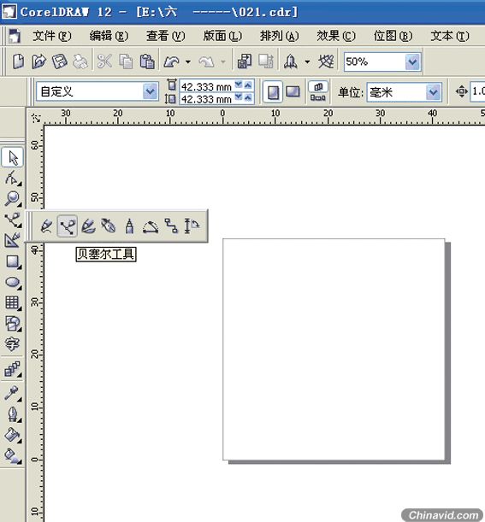Click the Paste button in toolbar

click(146, 62)
